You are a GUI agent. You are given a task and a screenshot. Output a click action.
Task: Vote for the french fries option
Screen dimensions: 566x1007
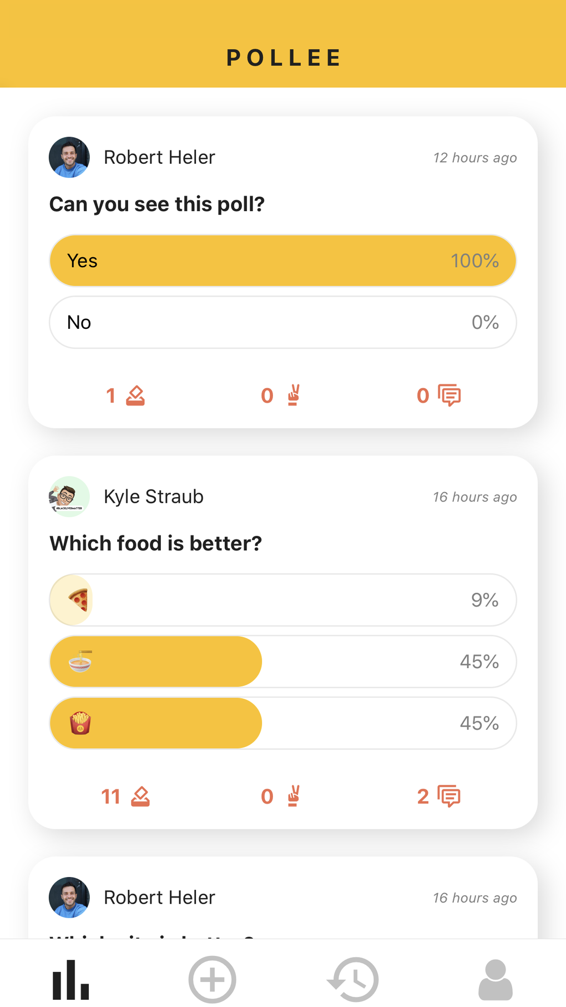click(x=283, y=723)
